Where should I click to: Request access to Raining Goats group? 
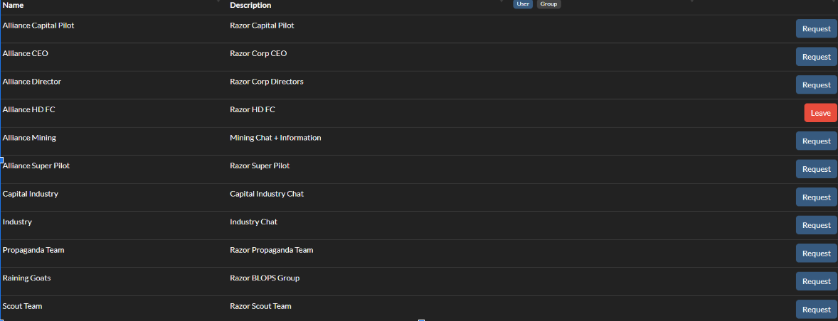point(816,281)
